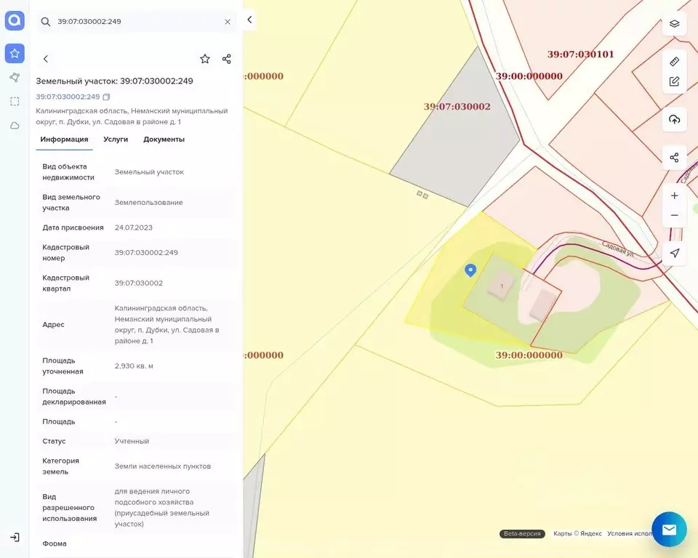The height and width of the screenshot is (558, 698).
Task: Open the blue mail chat button
Action: click(x=669, y=530)
